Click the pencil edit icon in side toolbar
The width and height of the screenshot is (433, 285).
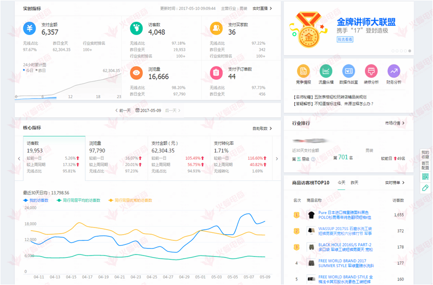[x=425, y=188]
